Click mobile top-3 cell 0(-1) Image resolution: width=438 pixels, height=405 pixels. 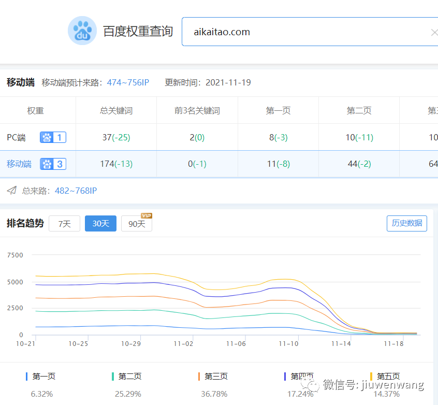(197, 164)
